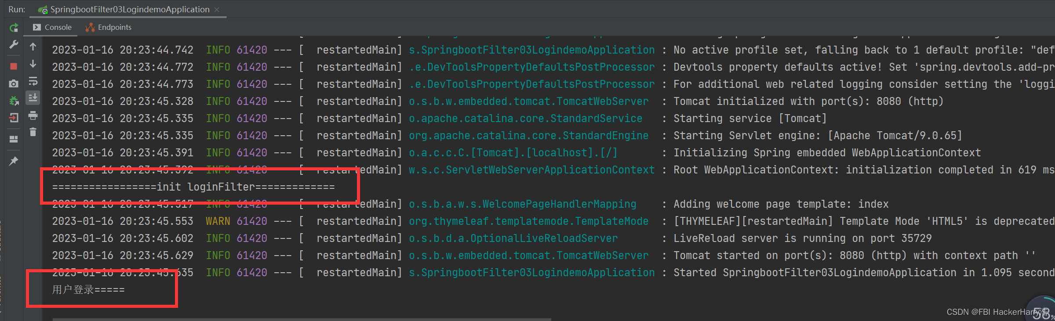The width and height of the screenshot is (1055, 321).
Task: Click 'Starting Servlet engine: [Apache Tomcat/9.0.65]'
Action: click(x=818, y=136)
